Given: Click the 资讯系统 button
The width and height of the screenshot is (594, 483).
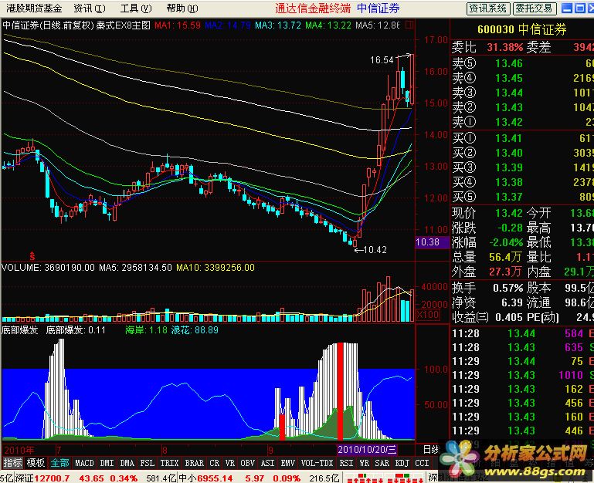Looking at the screenshot, I should point(488,8).
